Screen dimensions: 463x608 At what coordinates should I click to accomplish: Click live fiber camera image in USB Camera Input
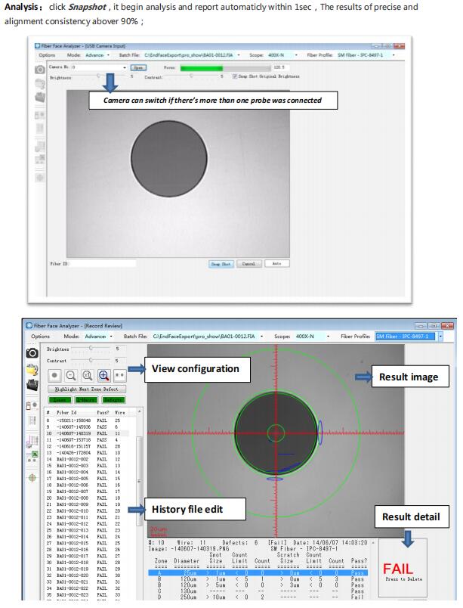[178, 174]
